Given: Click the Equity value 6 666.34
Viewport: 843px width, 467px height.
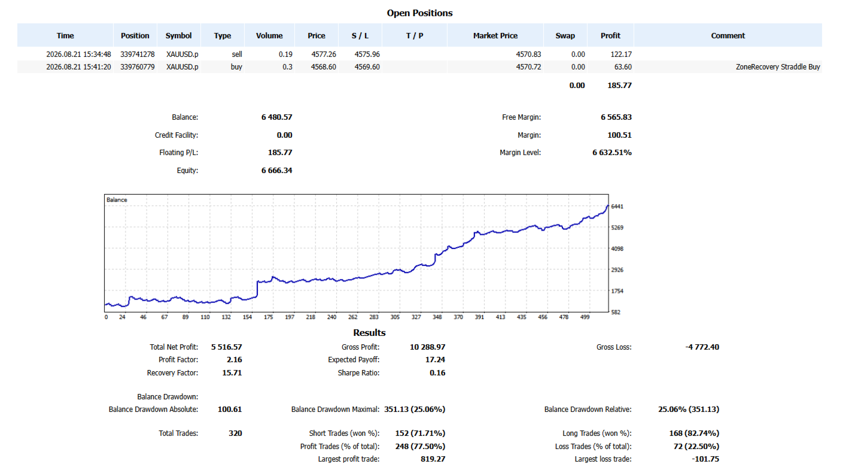Looking at the screenshot, I should tap(276, 171).
